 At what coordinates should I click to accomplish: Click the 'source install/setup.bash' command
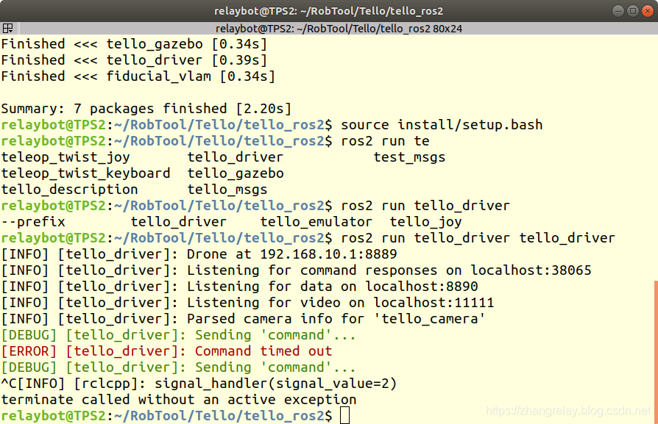[x=442, y=125]
